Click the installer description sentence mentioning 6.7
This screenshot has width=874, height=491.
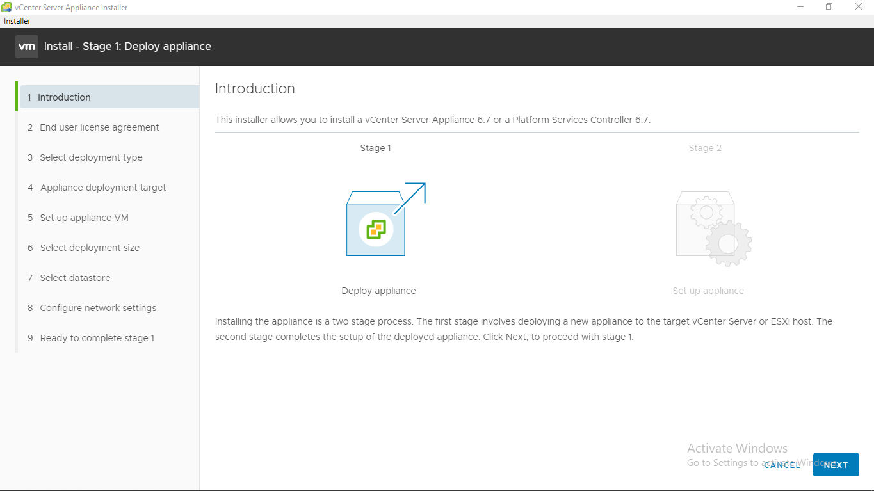pos(433,120)
